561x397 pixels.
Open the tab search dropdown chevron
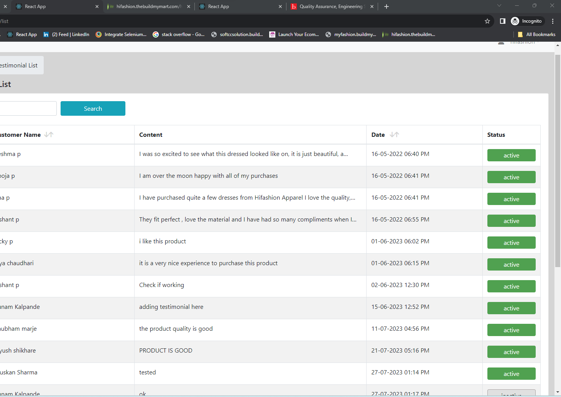pos(499,5)
